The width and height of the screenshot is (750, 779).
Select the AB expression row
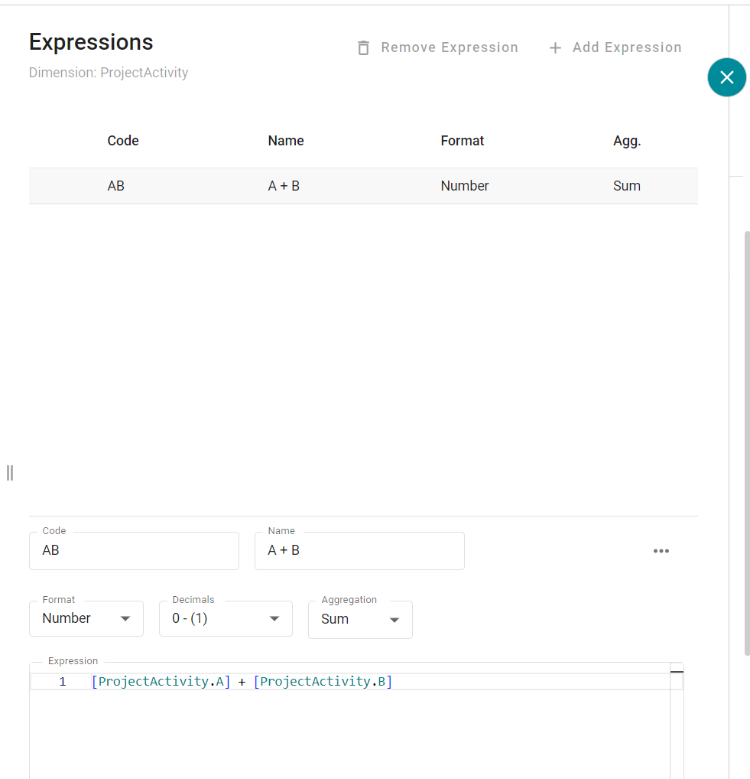pyautogui.click(x=363, y=186)
